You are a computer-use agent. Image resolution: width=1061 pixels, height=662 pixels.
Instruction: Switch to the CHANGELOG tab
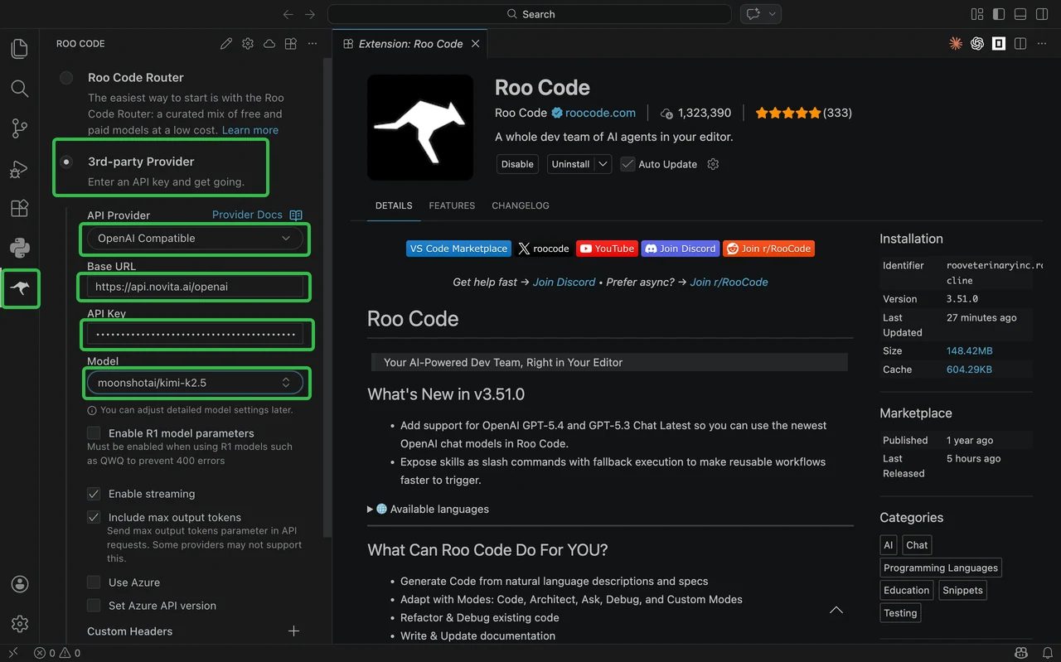pos(521,205)
